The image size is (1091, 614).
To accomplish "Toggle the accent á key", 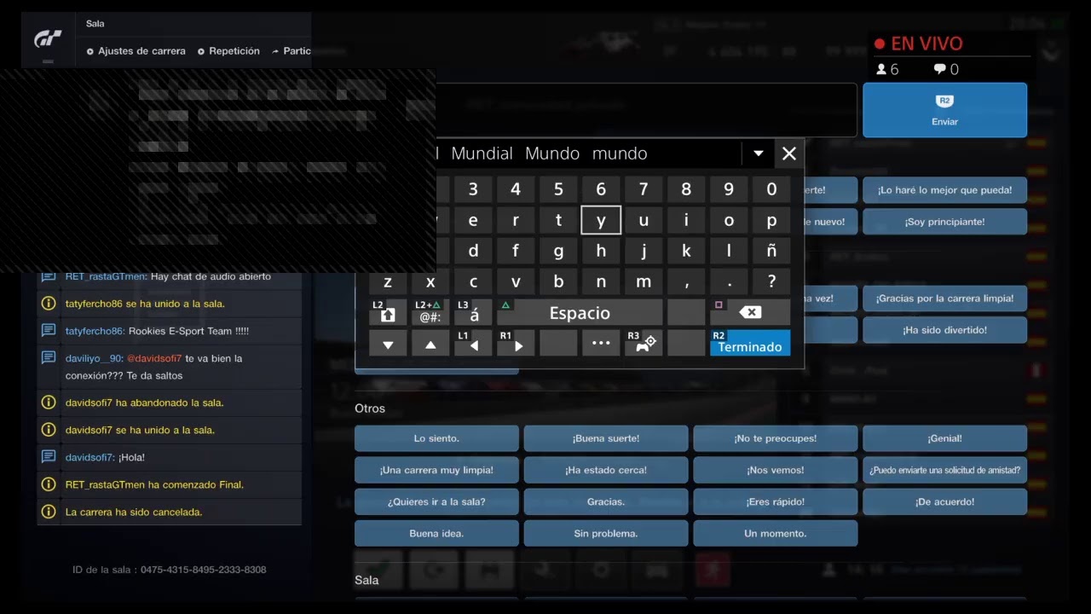I will 473,312.
